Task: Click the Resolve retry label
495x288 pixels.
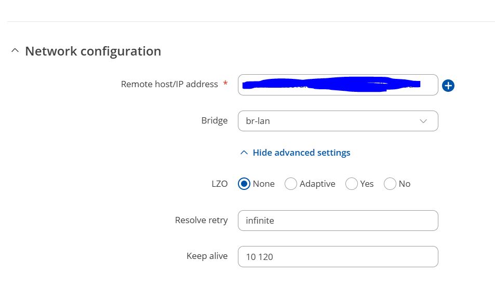Action: (201, 220)
